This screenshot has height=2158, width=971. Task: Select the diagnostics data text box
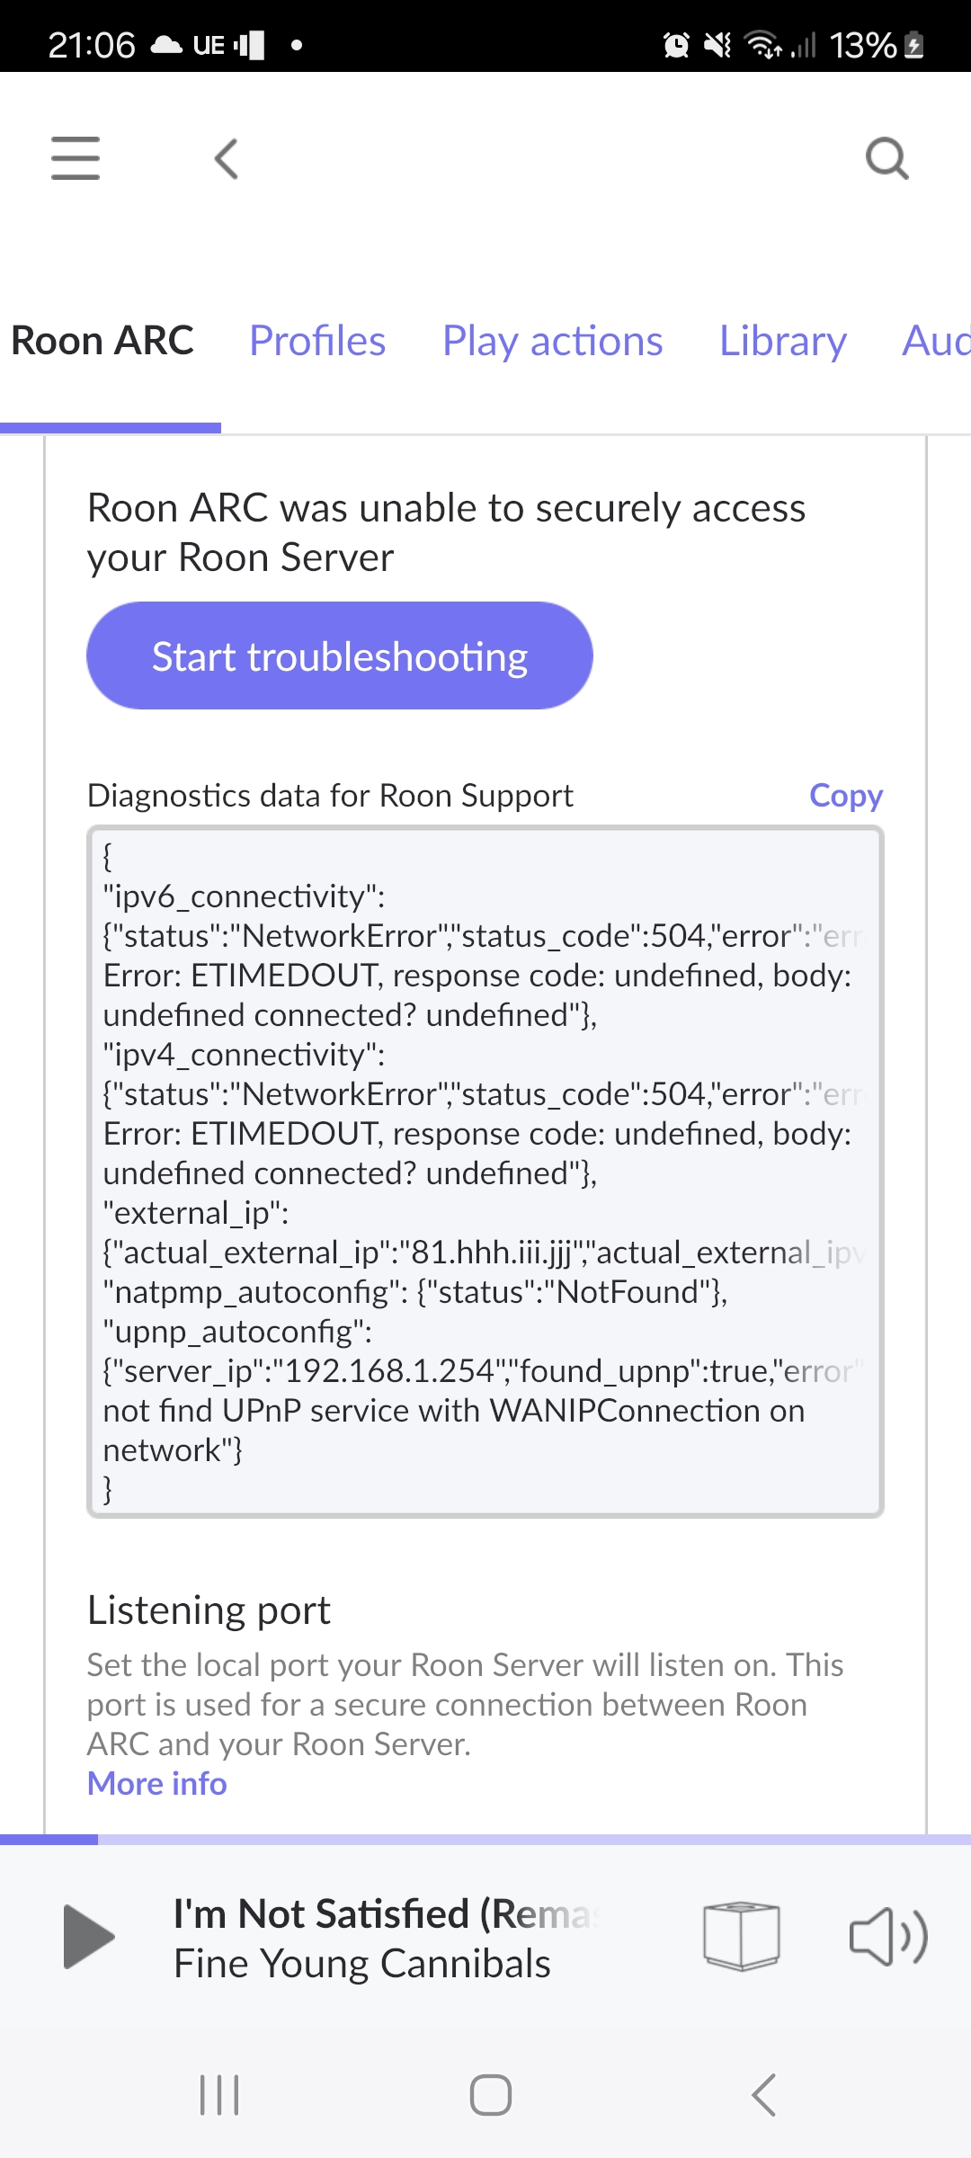(485, 1172)
